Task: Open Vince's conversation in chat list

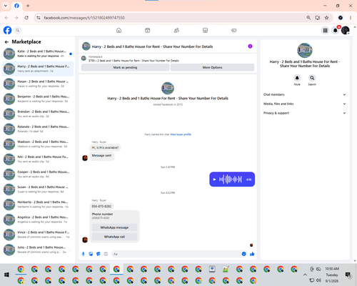Action: [x=38, y=235]
